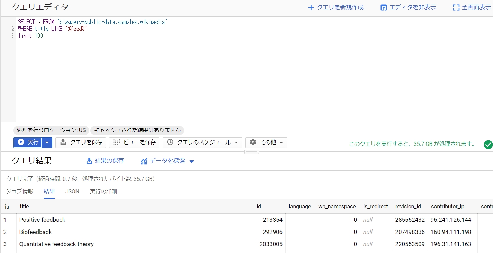Click id value 292906
Viewport: 493px width, 253px height.
pyautogui.click(x=272, y=232)
